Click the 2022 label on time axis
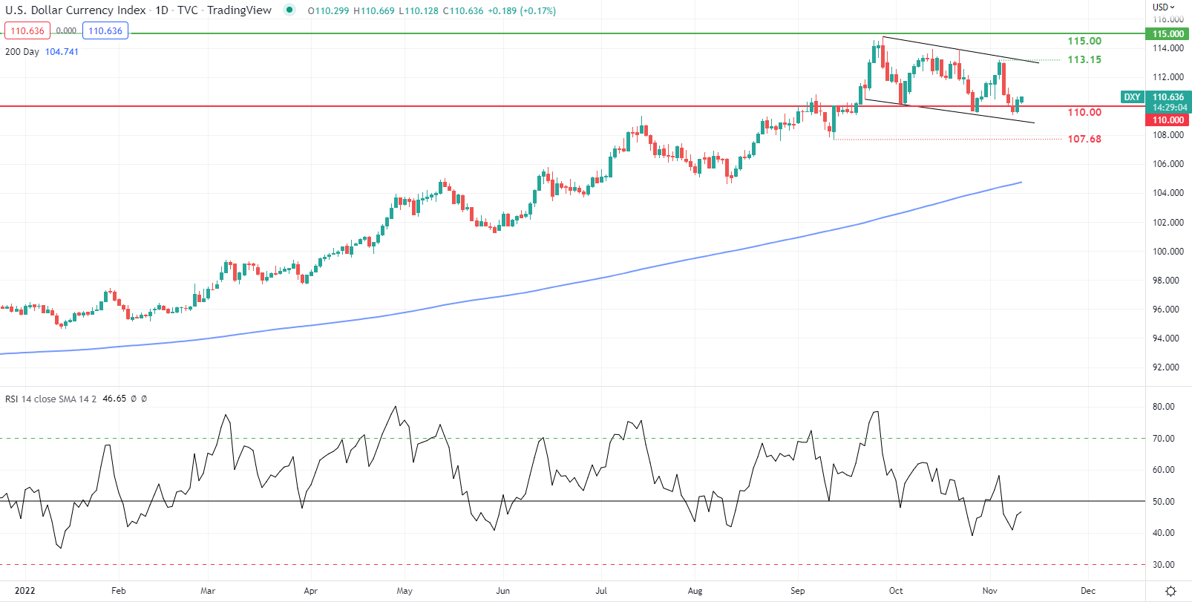 click(25, 592)
